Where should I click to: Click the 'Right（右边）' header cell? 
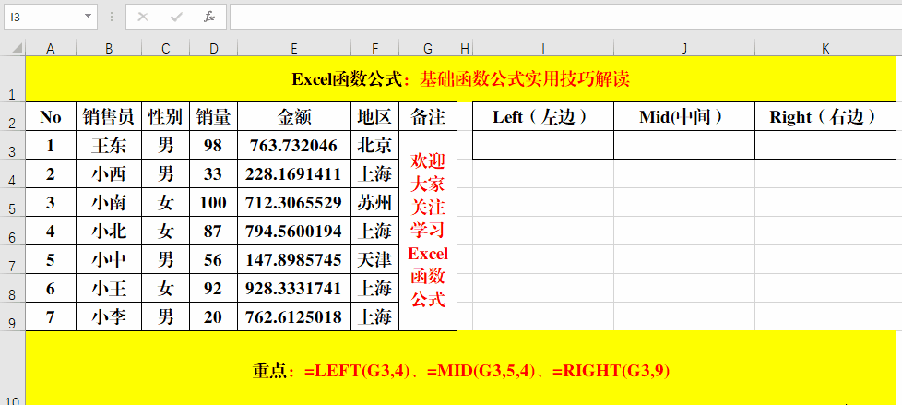[x=826, y=117]
